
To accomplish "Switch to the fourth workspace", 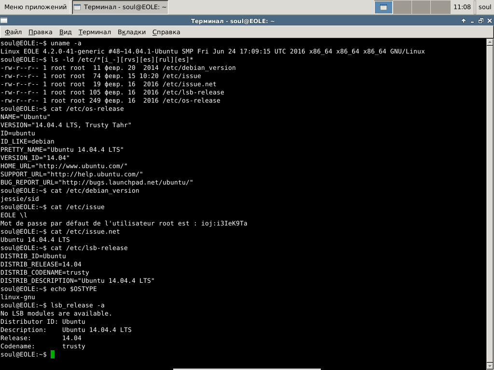I will 440,7.
